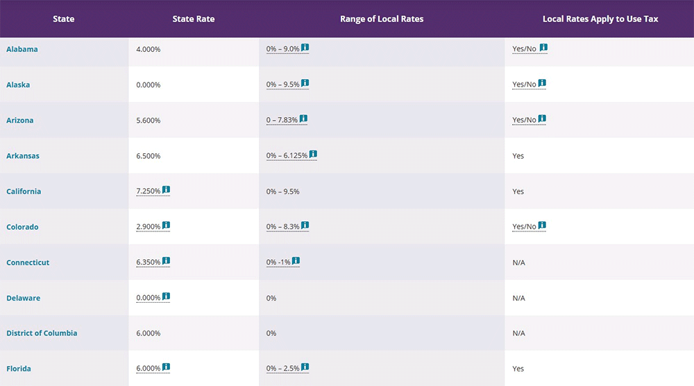Screen dimensions: 694x386
Task: Go to the District of Columbia link
Action: tap(42, 333)
